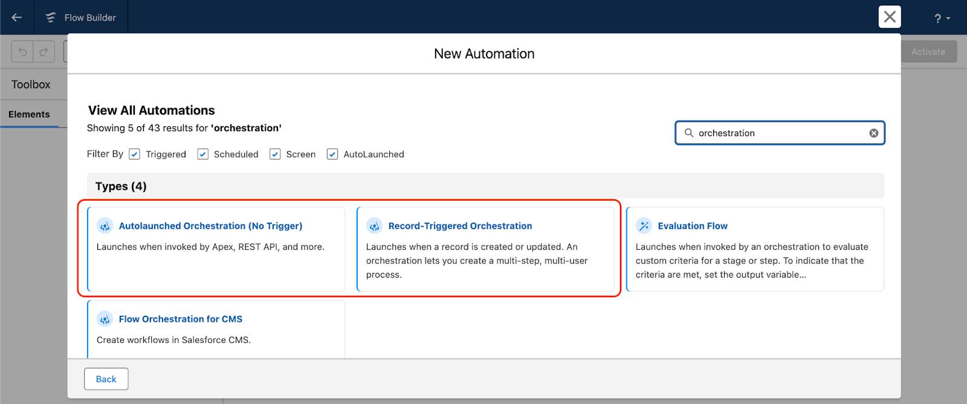Clear the search text with the X icon
This screenshot has width=967, height=404.
874,133
